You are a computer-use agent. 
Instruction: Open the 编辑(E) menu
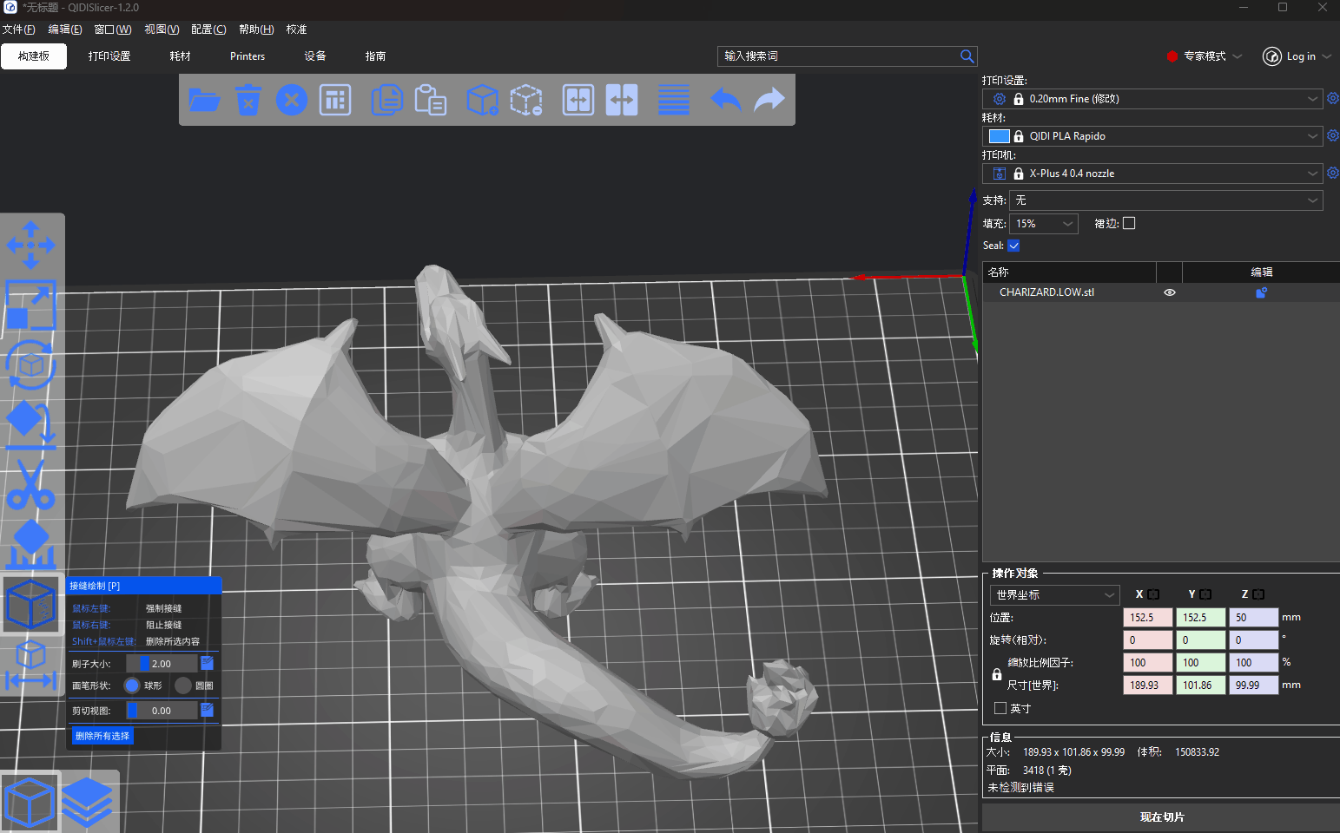(65, 30)
